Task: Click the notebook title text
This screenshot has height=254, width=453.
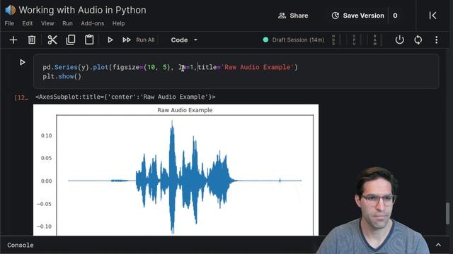Action: click(x=82, y=10)
